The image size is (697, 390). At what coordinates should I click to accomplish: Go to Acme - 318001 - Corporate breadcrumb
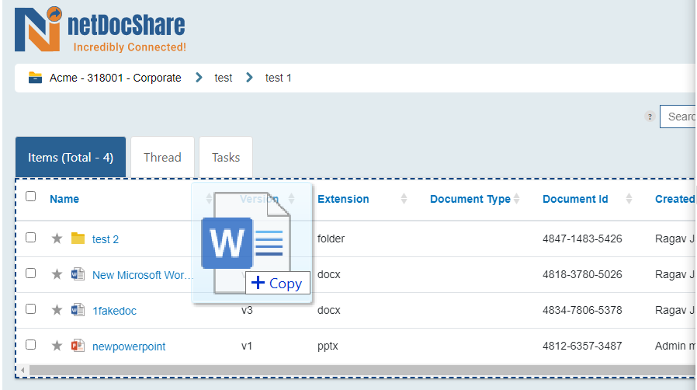115,78
